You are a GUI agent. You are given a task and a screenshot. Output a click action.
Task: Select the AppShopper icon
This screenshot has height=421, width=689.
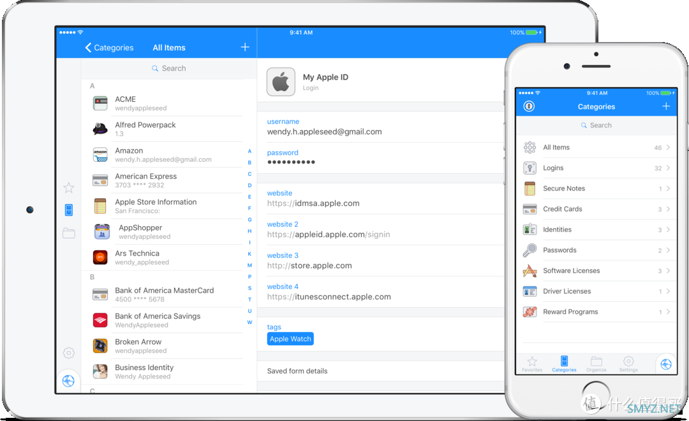coord(102,232)
